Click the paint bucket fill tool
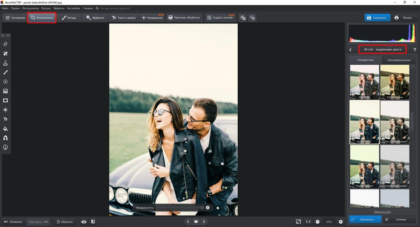Screen dimensions: 420x227 (x=5, y=129)
